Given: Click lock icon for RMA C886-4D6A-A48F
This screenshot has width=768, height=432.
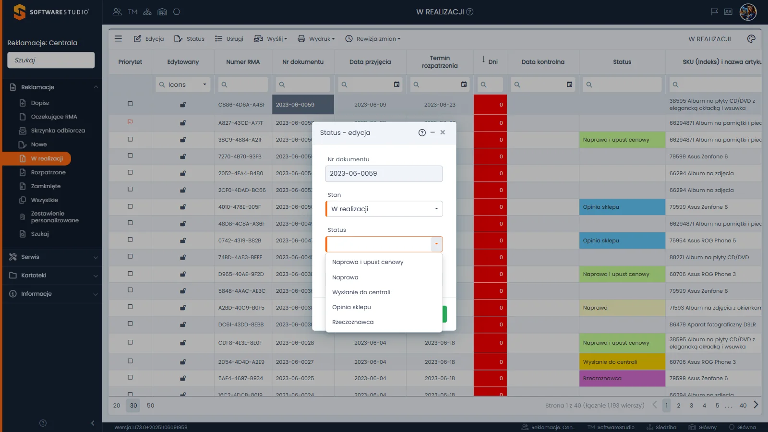Looking at the screenshot, I should (183, 105).
